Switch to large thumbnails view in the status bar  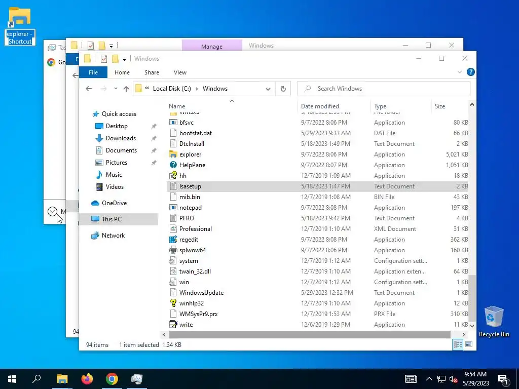pos(469,344)
